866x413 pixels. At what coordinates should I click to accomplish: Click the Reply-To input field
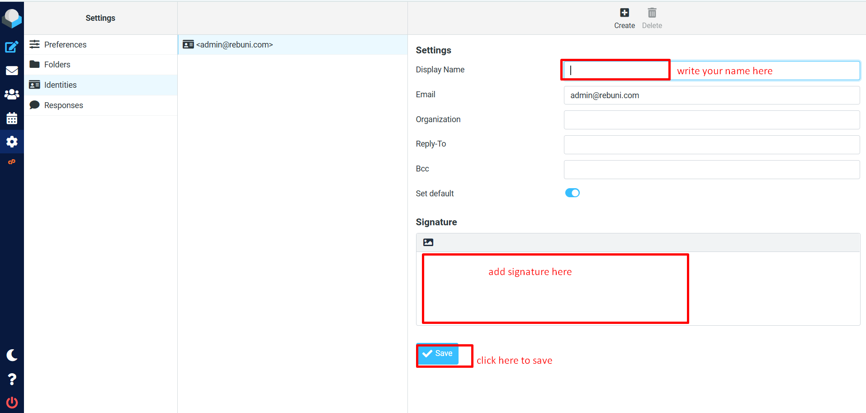(711, 145)
